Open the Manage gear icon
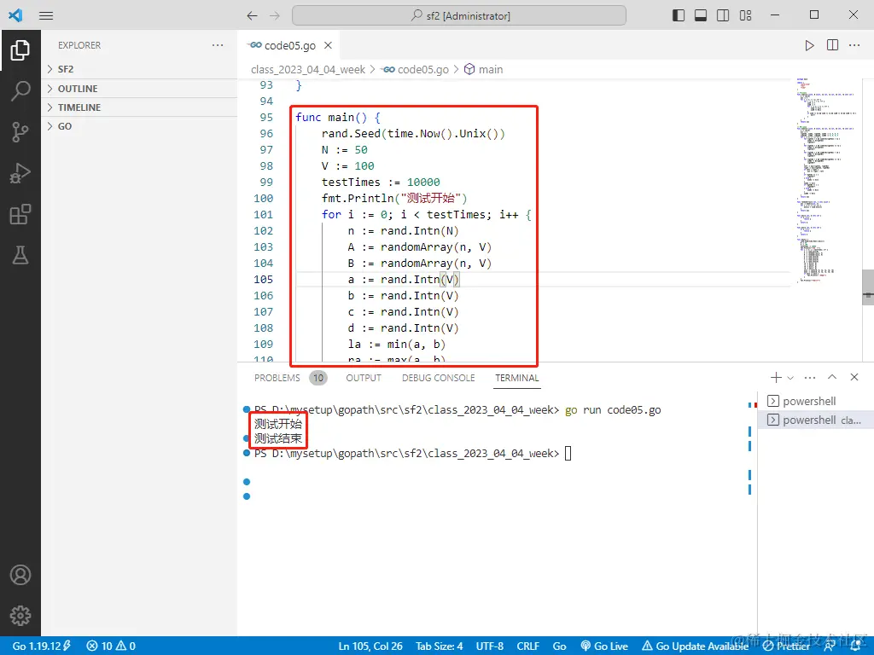 click(20, 616)
